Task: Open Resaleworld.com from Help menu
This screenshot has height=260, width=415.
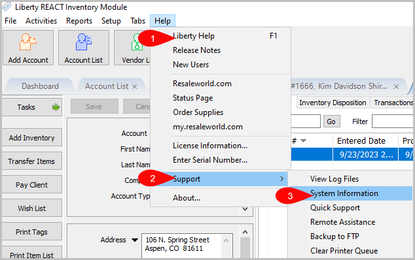Action: (x=221, y=84)
